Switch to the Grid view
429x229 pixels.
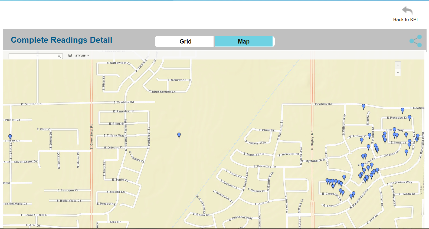[x=185, y=42]
